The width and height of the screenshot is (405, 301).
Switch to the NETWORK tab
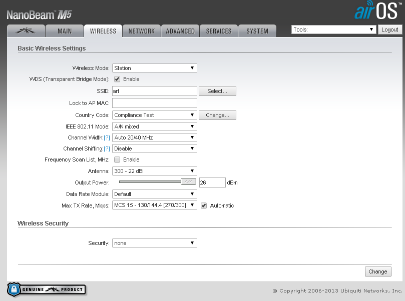pos(142,31)
